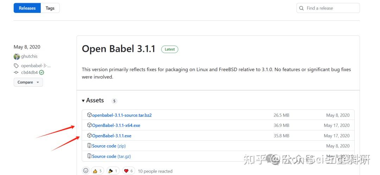Screen dimensions: 380x175
Task: Click the magnifier icon in the release search
Action: [x=302, y=8]
